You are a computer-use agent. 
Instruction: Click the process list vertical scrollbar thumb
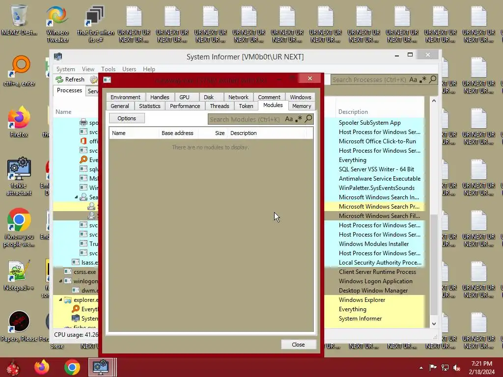click(434, 265)
